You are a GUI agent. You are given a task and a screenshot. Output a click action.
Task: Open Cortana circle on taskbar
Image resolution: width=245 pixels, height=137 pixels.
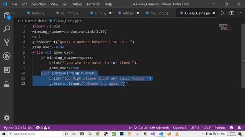66,134
